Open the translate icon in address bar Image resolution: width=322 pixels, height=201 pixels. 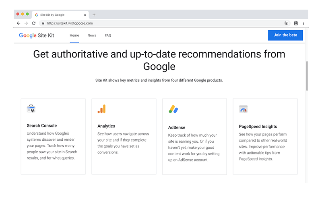click(x=286, y=23)
